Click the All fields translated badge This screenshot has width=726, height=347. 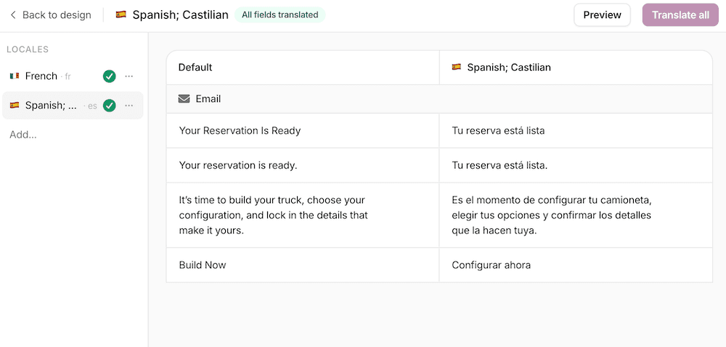click(x=280, y=14)
